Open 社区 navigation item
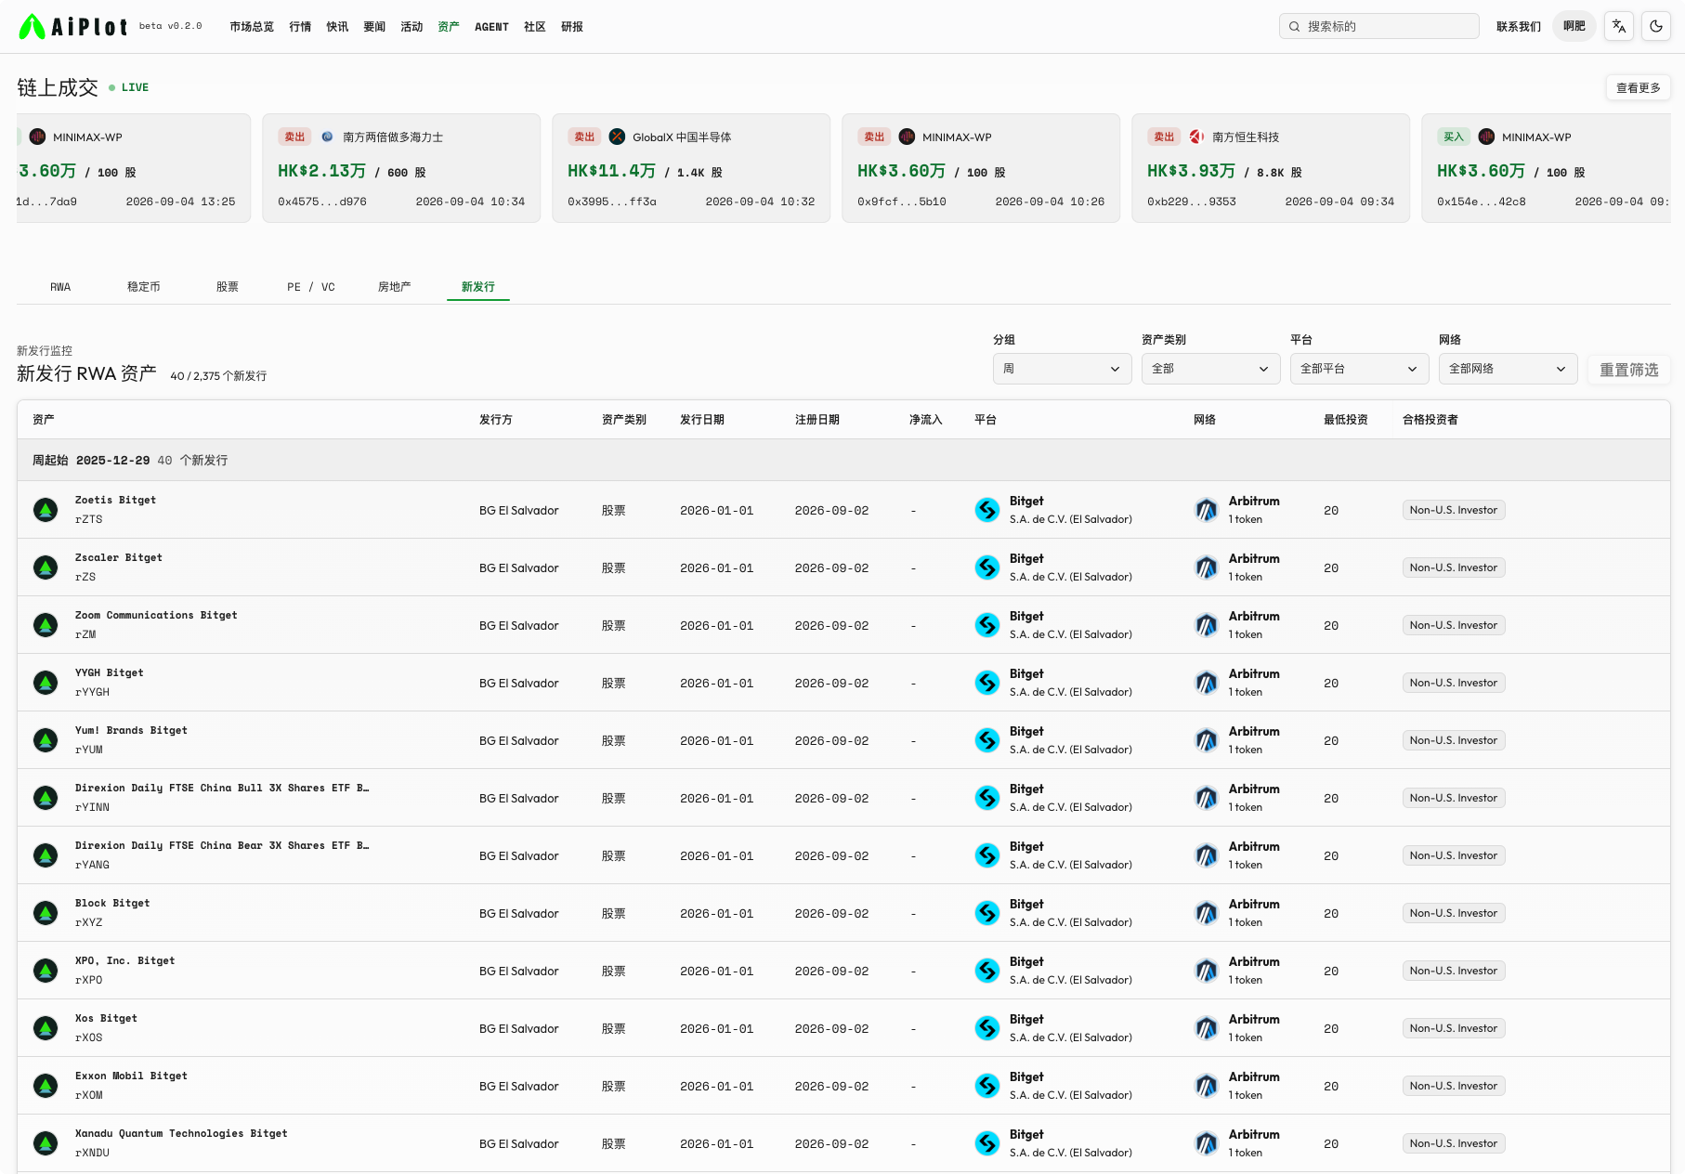The height and width of the screenshot is (1174, 1685). click(534, 27)
